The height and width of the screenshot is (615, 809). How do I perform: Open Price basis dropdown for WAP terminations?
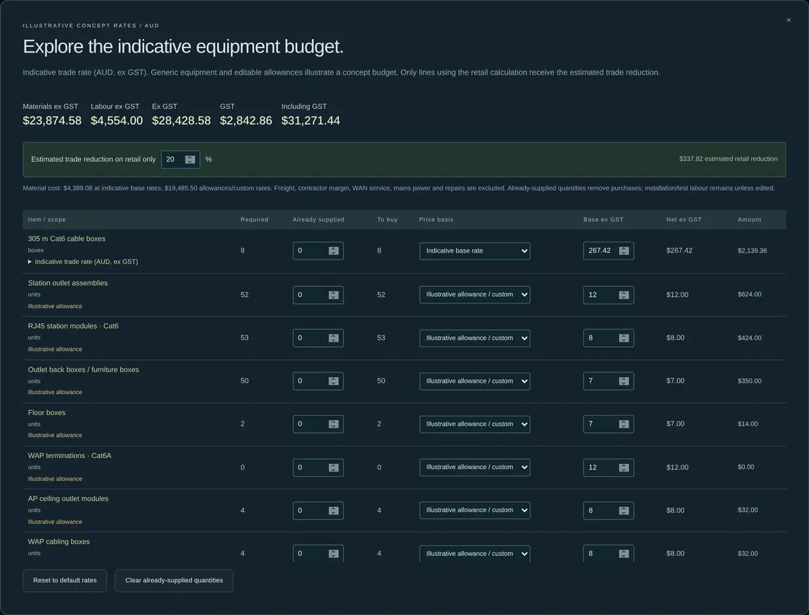(475, 467)
